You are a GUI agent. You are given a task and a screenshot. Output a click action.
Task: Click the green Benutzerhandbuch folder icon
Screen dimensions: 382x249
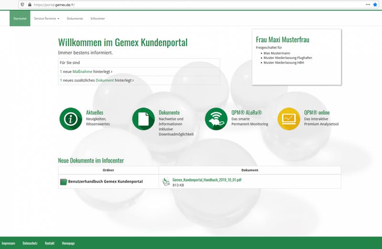(x=64, y=182)
